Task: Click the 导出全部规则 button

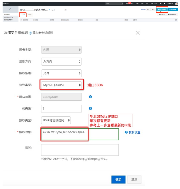Action: pos(172,15)
